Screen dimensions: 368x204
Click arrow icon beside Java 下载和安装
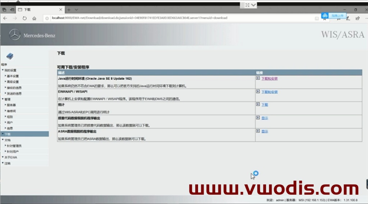click(x=258, y=78)
